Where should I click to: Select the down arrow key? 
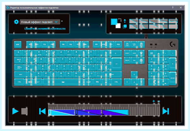click(x=134, y=82)
